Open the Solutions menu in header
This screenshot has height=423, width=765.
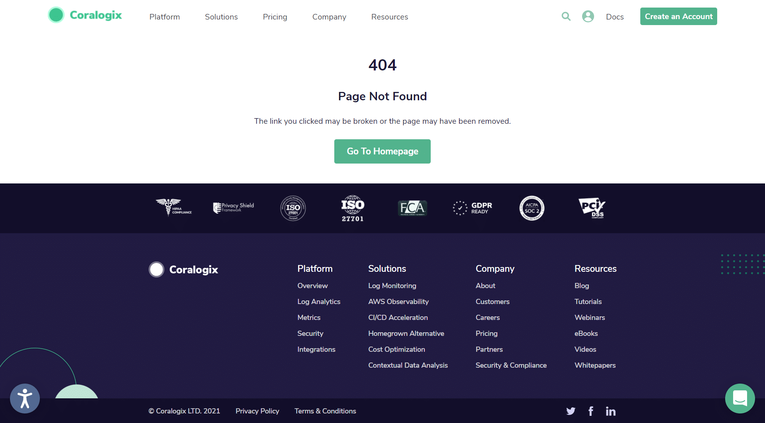point(221,17)
